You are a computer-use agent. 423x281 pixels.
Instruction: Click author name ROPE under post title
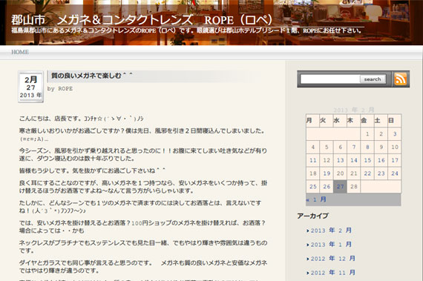tap(65, 89)
